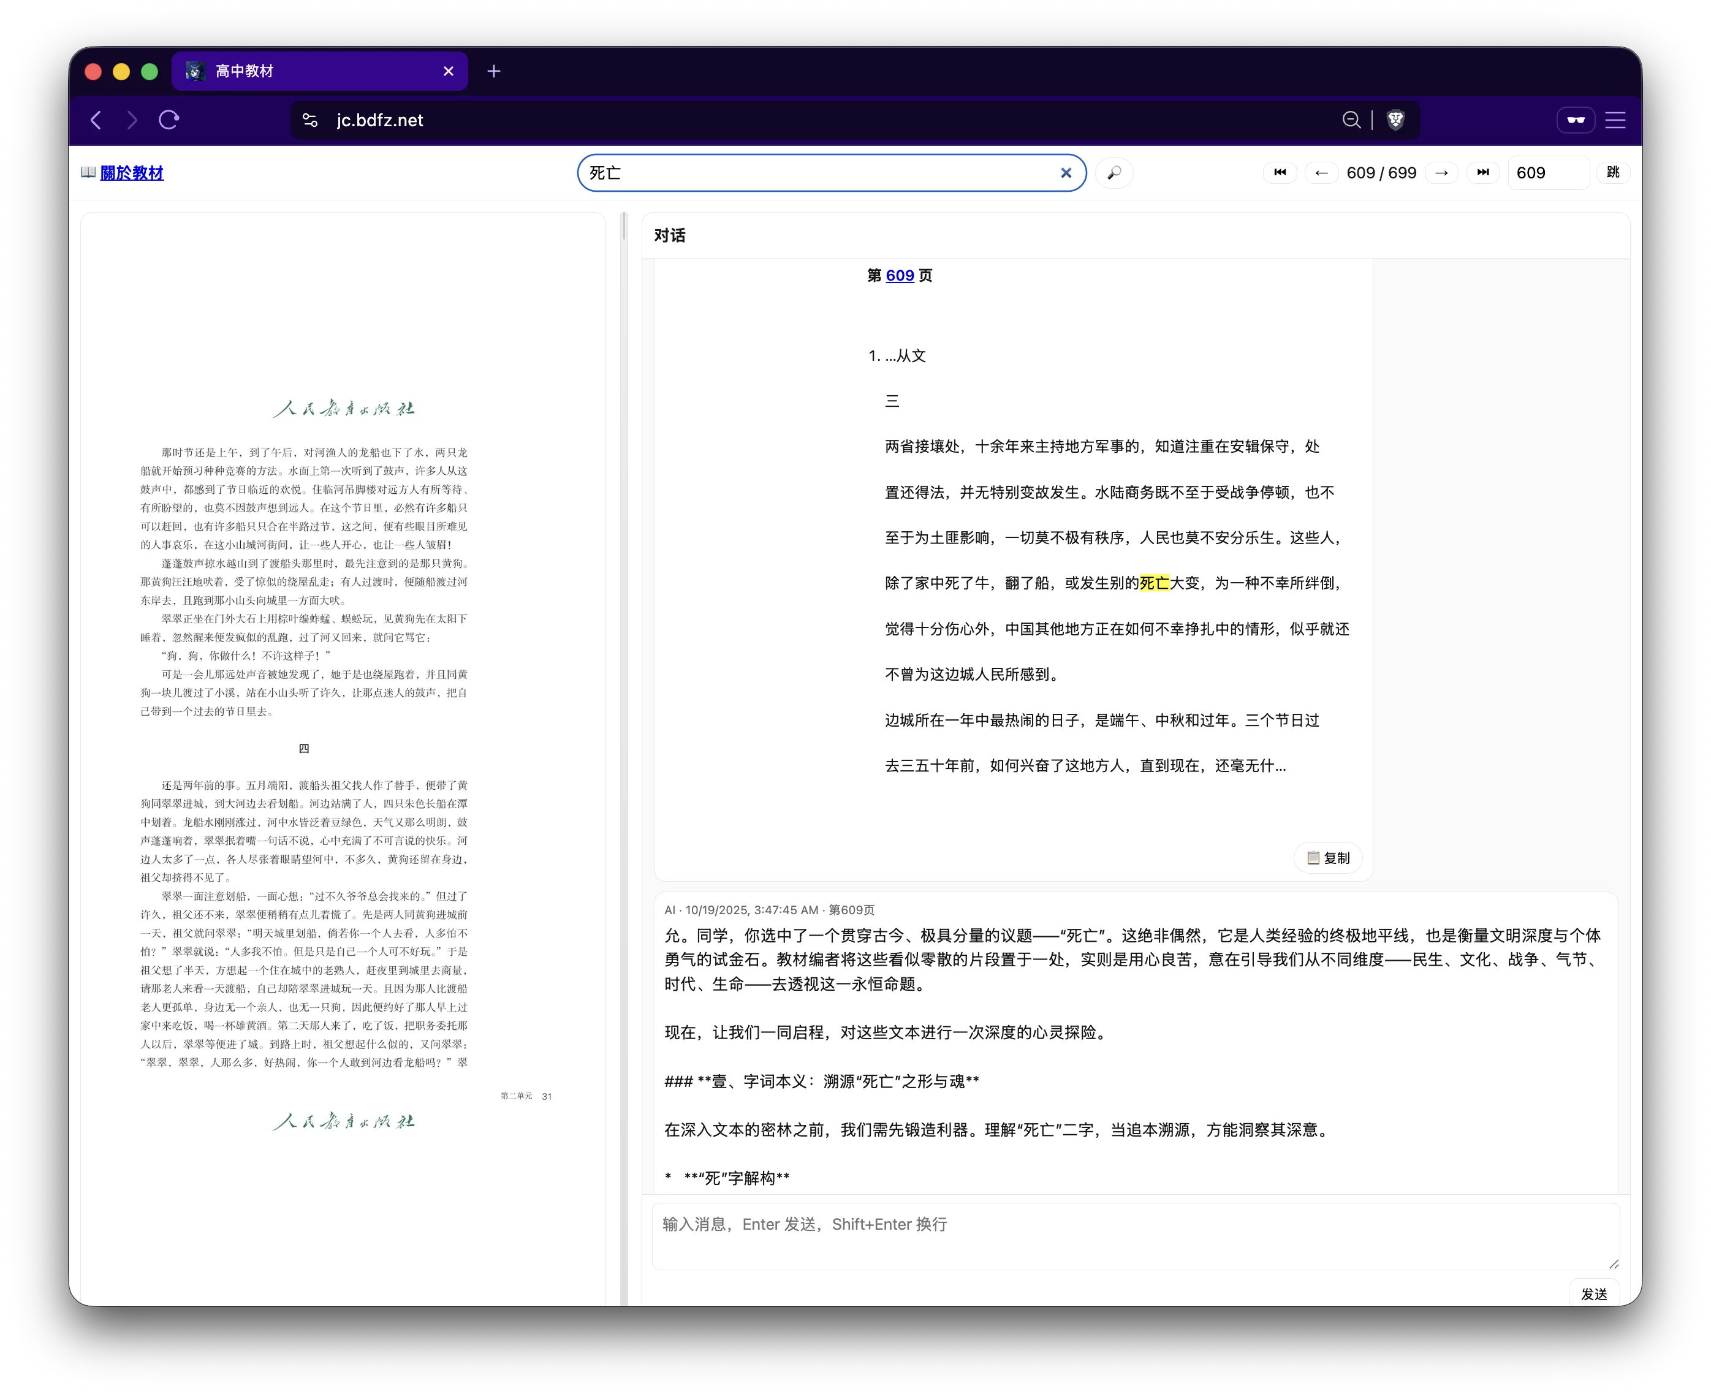
Task: Open site settings via the tune icon in address bar
Action: 310,120
